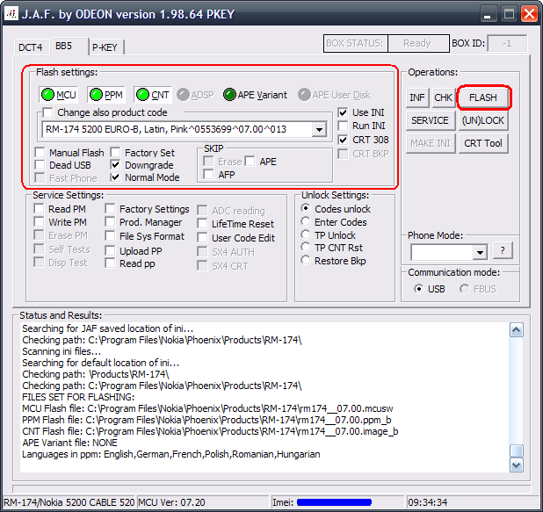The width and height of the screenshot is (543, 512).
Task: Click the JAF application icon in title bar
Action: pyautogui.click(x=11, y=14)
